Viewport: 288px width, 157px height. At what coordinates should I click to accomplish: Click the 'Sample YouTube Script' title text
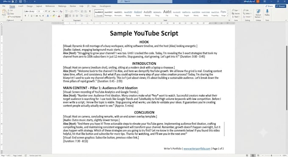pyautogui.click(x=144, y=33)
